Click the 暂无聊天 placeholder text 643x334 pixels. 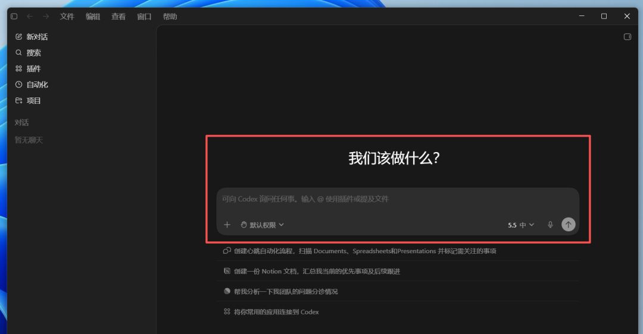(29, 140)
